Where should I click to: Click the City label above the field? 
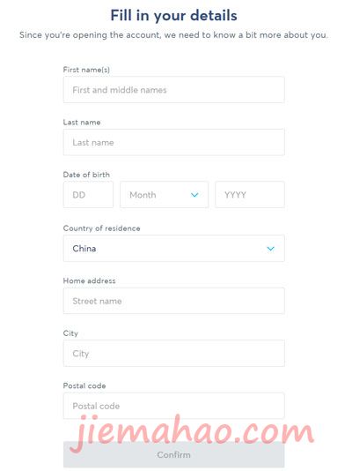[70, 333]
